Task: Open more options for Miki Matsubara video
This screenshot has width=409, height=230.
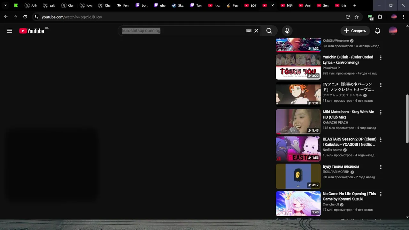Action: coord(381,112)
